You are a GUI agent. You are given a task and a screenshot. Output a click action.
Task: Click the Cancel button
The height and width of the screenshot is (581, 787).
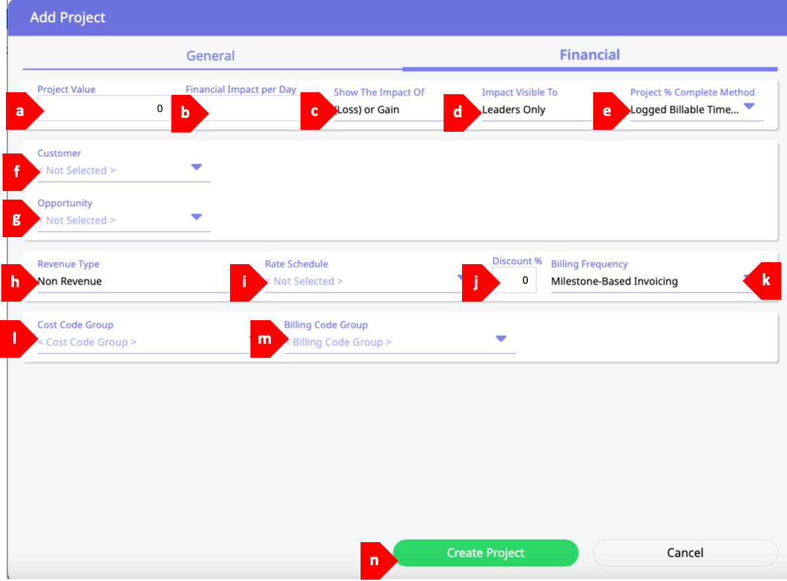(685, 553)
